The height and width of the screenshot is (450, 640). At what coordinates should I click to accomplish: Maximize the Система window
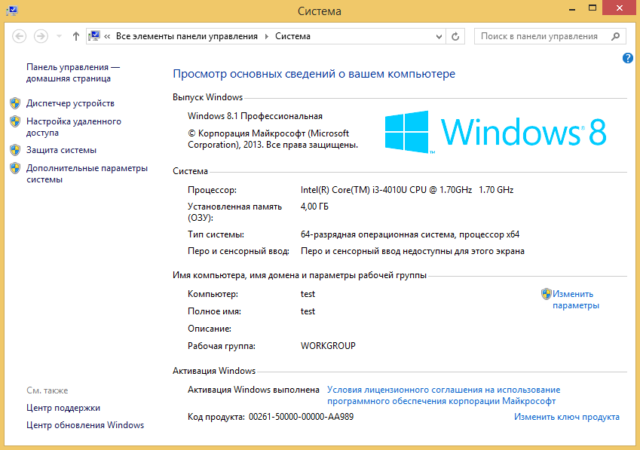(593, 8)
